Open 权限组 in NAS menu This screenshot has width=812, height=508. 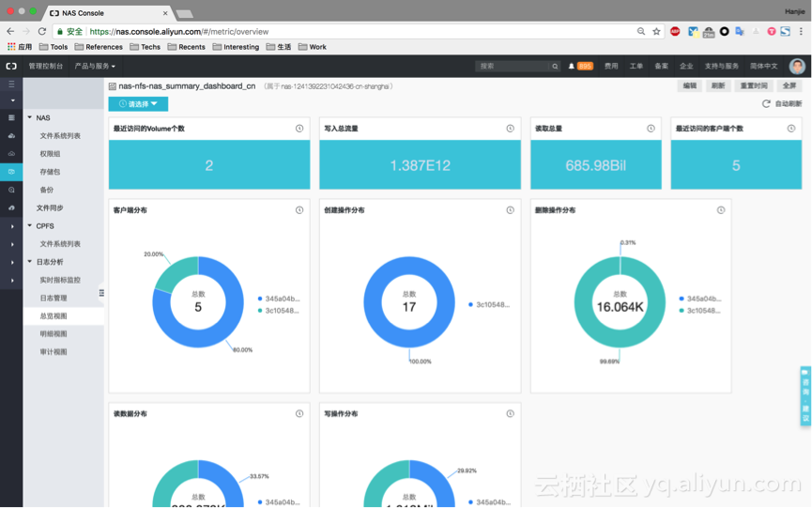coord(51,154)
